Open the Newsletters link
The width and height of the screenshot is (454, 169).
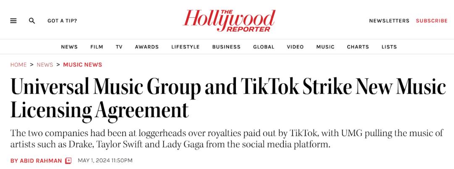click(x=389, y=21)
